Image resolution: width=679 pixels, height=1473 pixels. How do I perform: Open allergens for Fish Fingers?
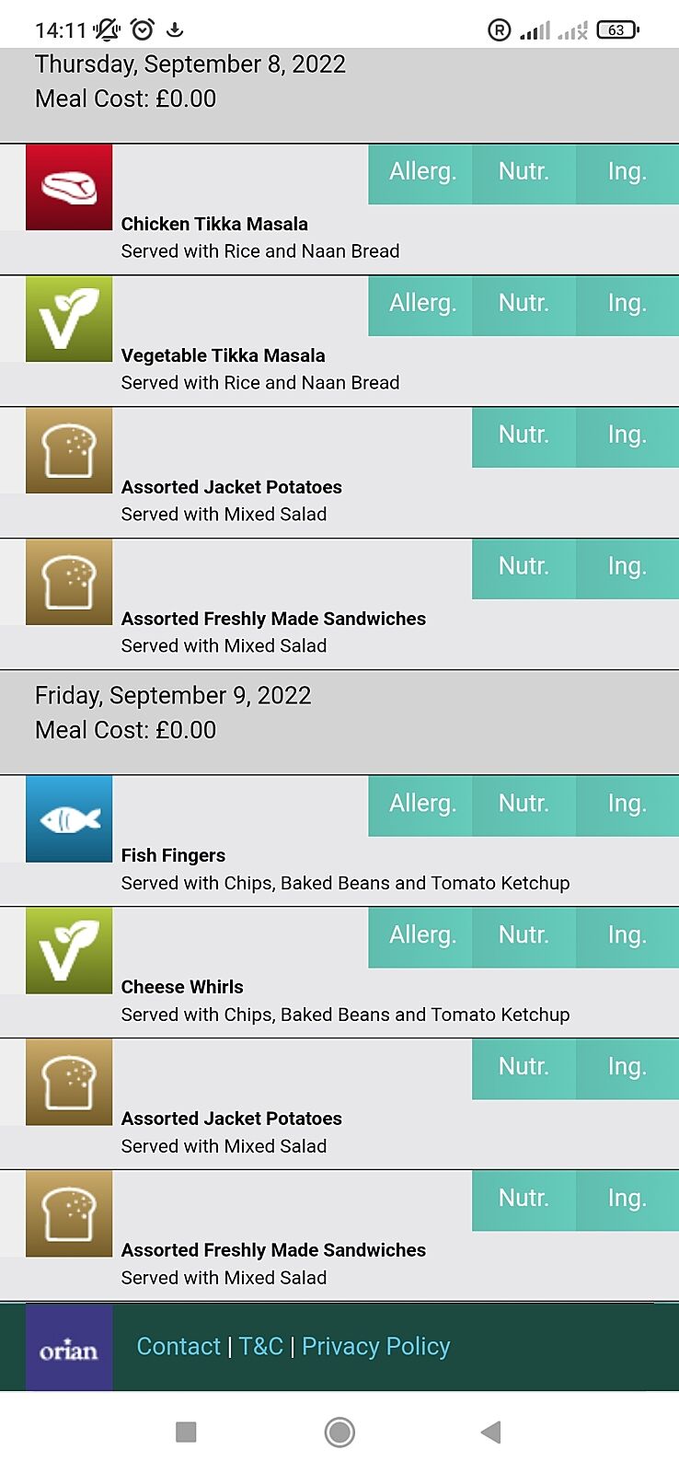point(421,804)
